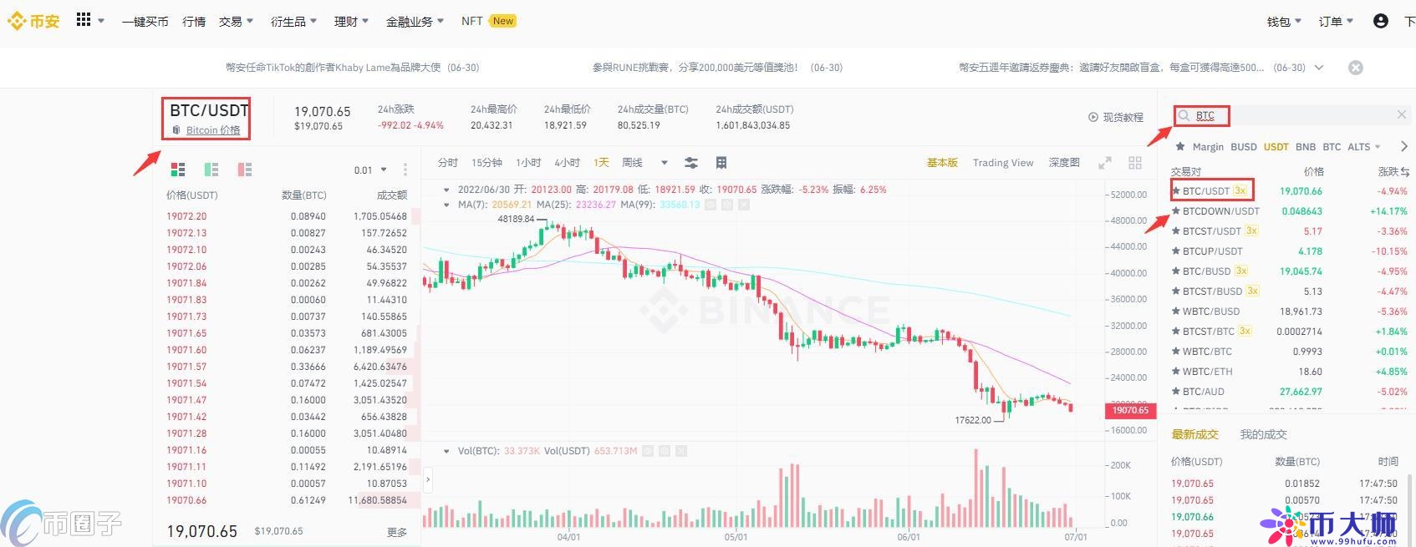Collapse the order book side panel arrow

coord(428,480)
